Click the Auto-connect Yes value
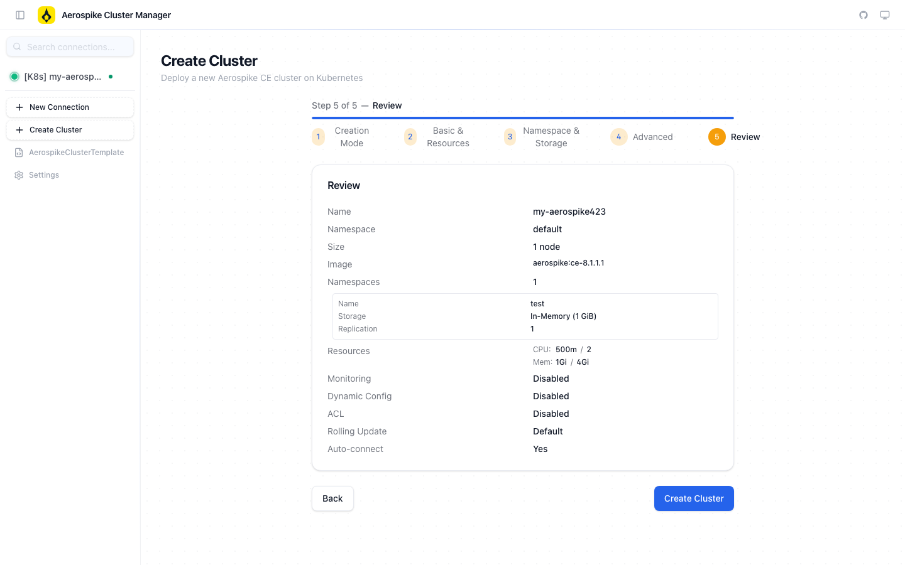 pyautogui.click(x=540, y=449)
